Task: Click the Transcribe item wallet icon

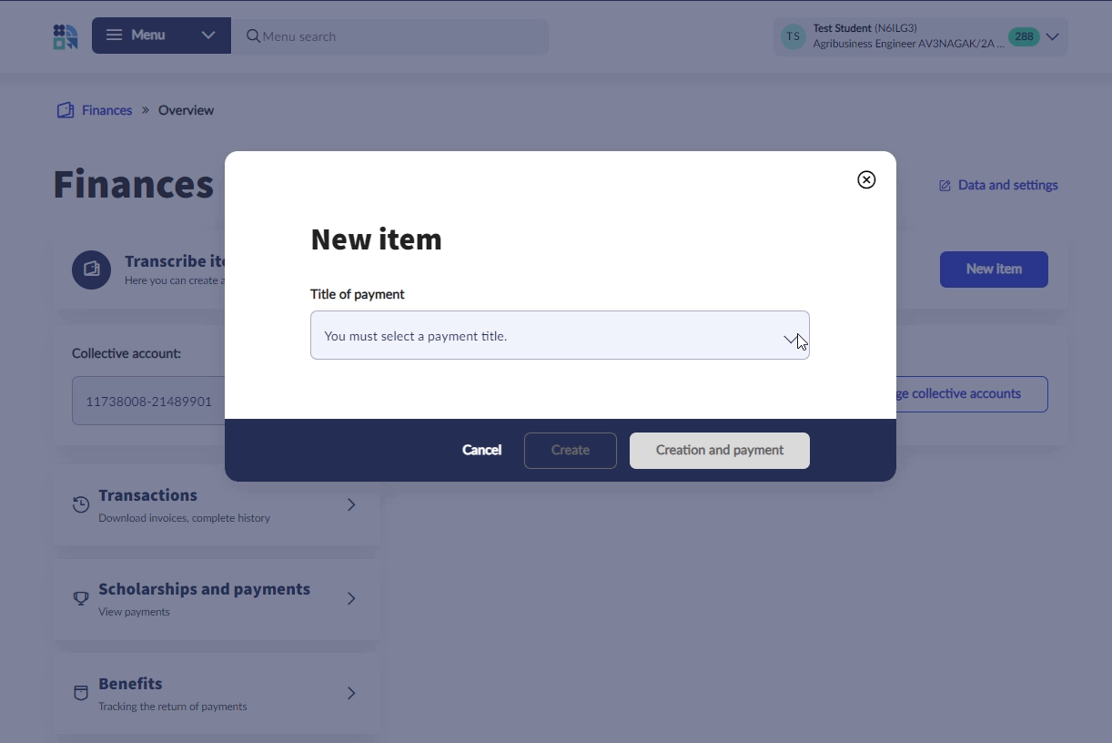Action: click(x=92, y=270)
